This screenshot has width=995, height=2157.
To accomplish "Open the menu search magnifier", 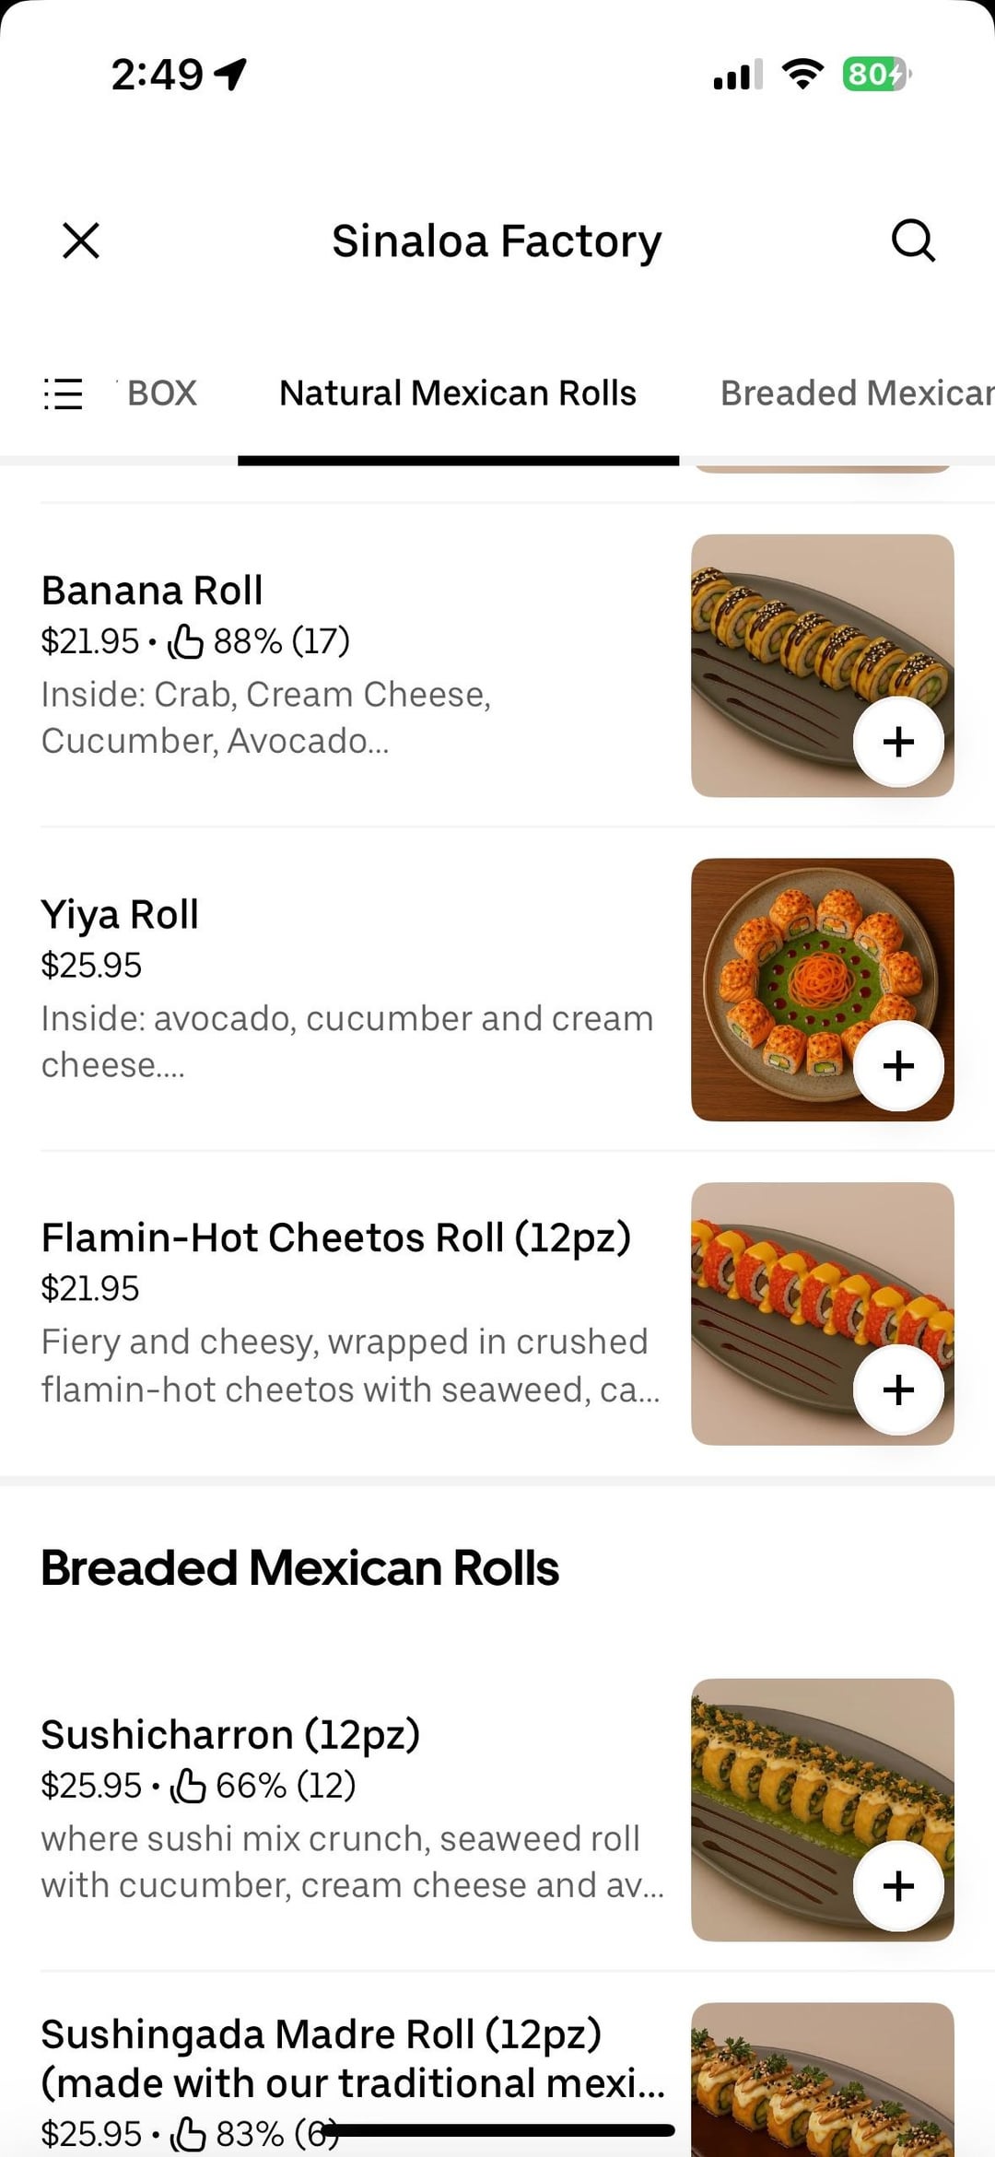I will (912, 241).
